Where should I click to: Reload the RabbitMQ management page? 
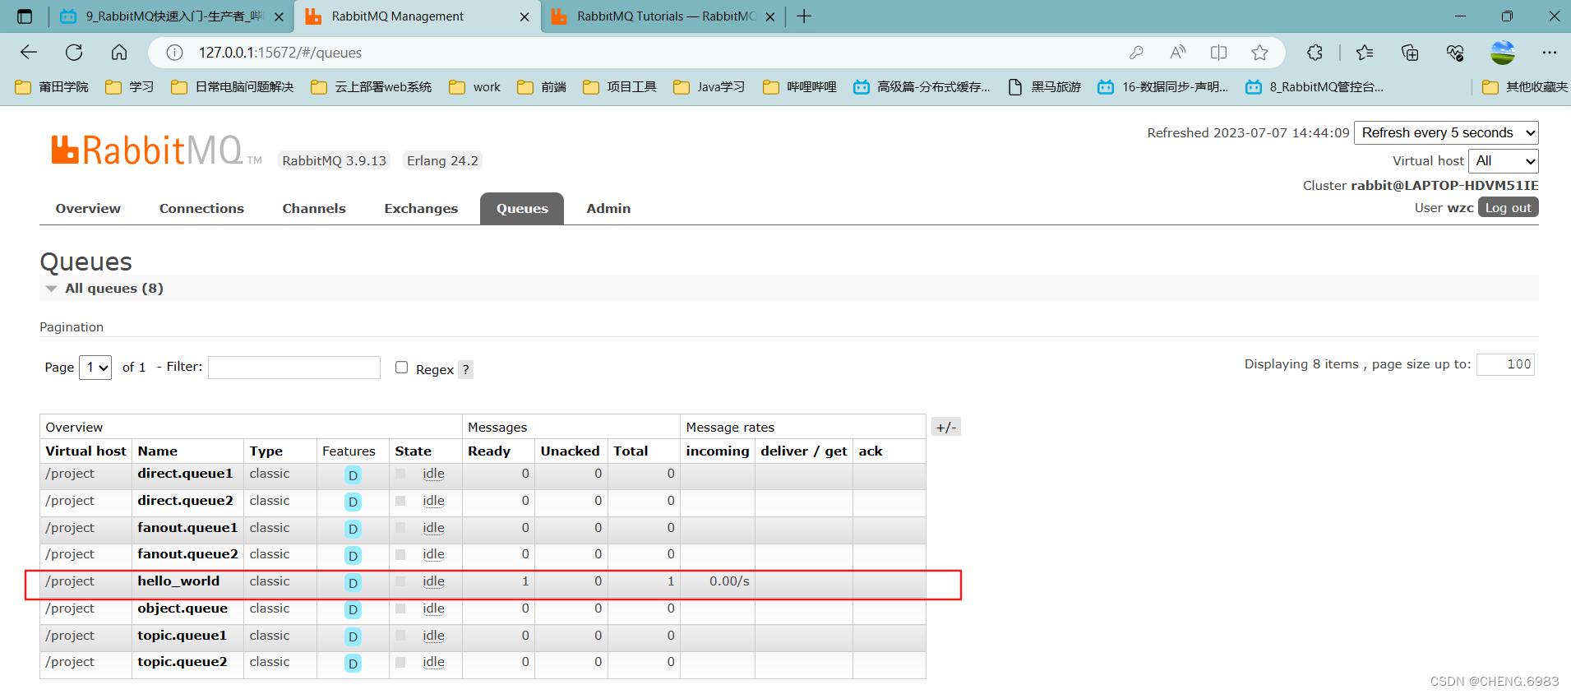click(74, 53)
